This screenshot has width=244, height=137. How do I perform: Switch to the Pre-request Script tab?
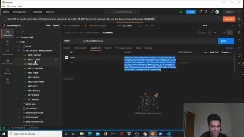124,48
